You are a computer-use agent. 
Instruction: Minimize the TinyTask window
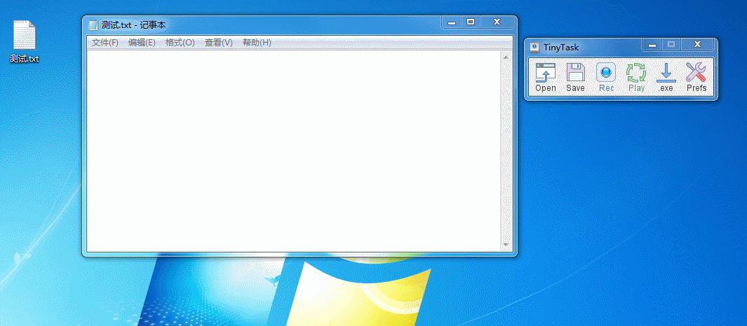pyautogui.click(x=652, y=45)
